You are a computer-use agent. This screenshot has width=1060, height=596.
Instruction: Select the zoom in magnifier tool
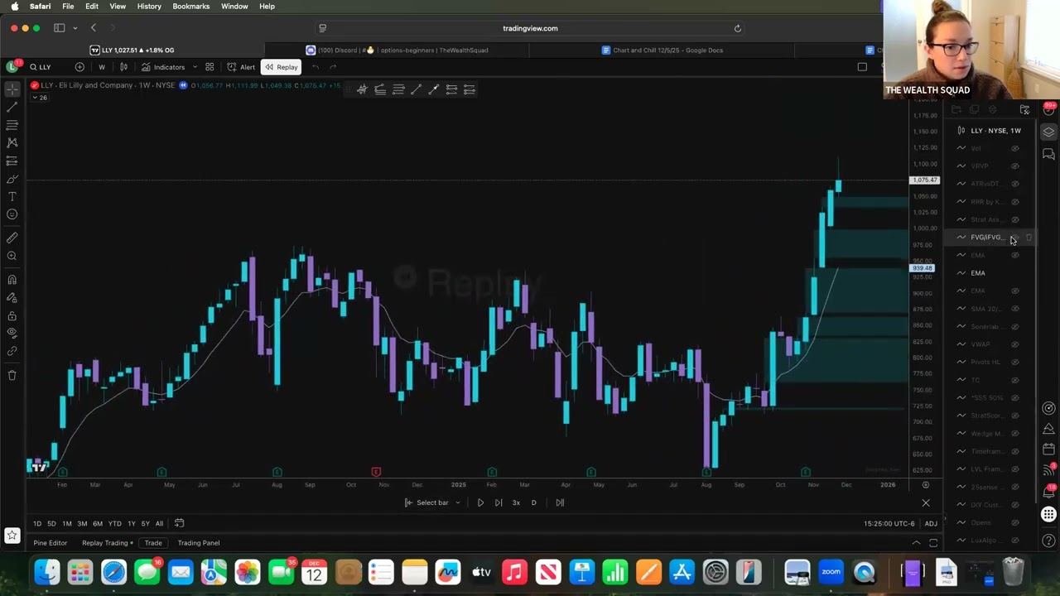click(x=12, y=256)
